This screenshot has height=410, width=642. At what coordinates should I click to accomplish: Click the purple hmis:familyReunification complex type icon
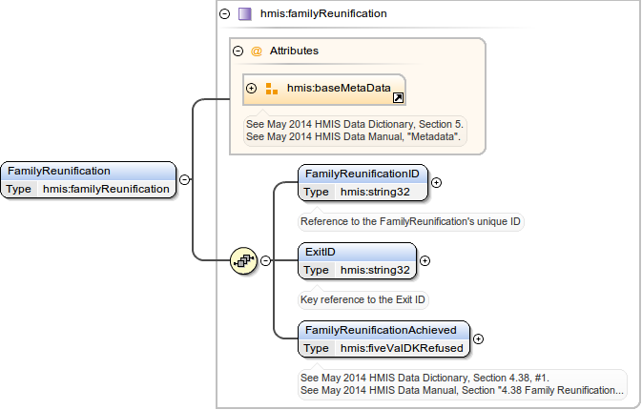(x=245, y=14)
